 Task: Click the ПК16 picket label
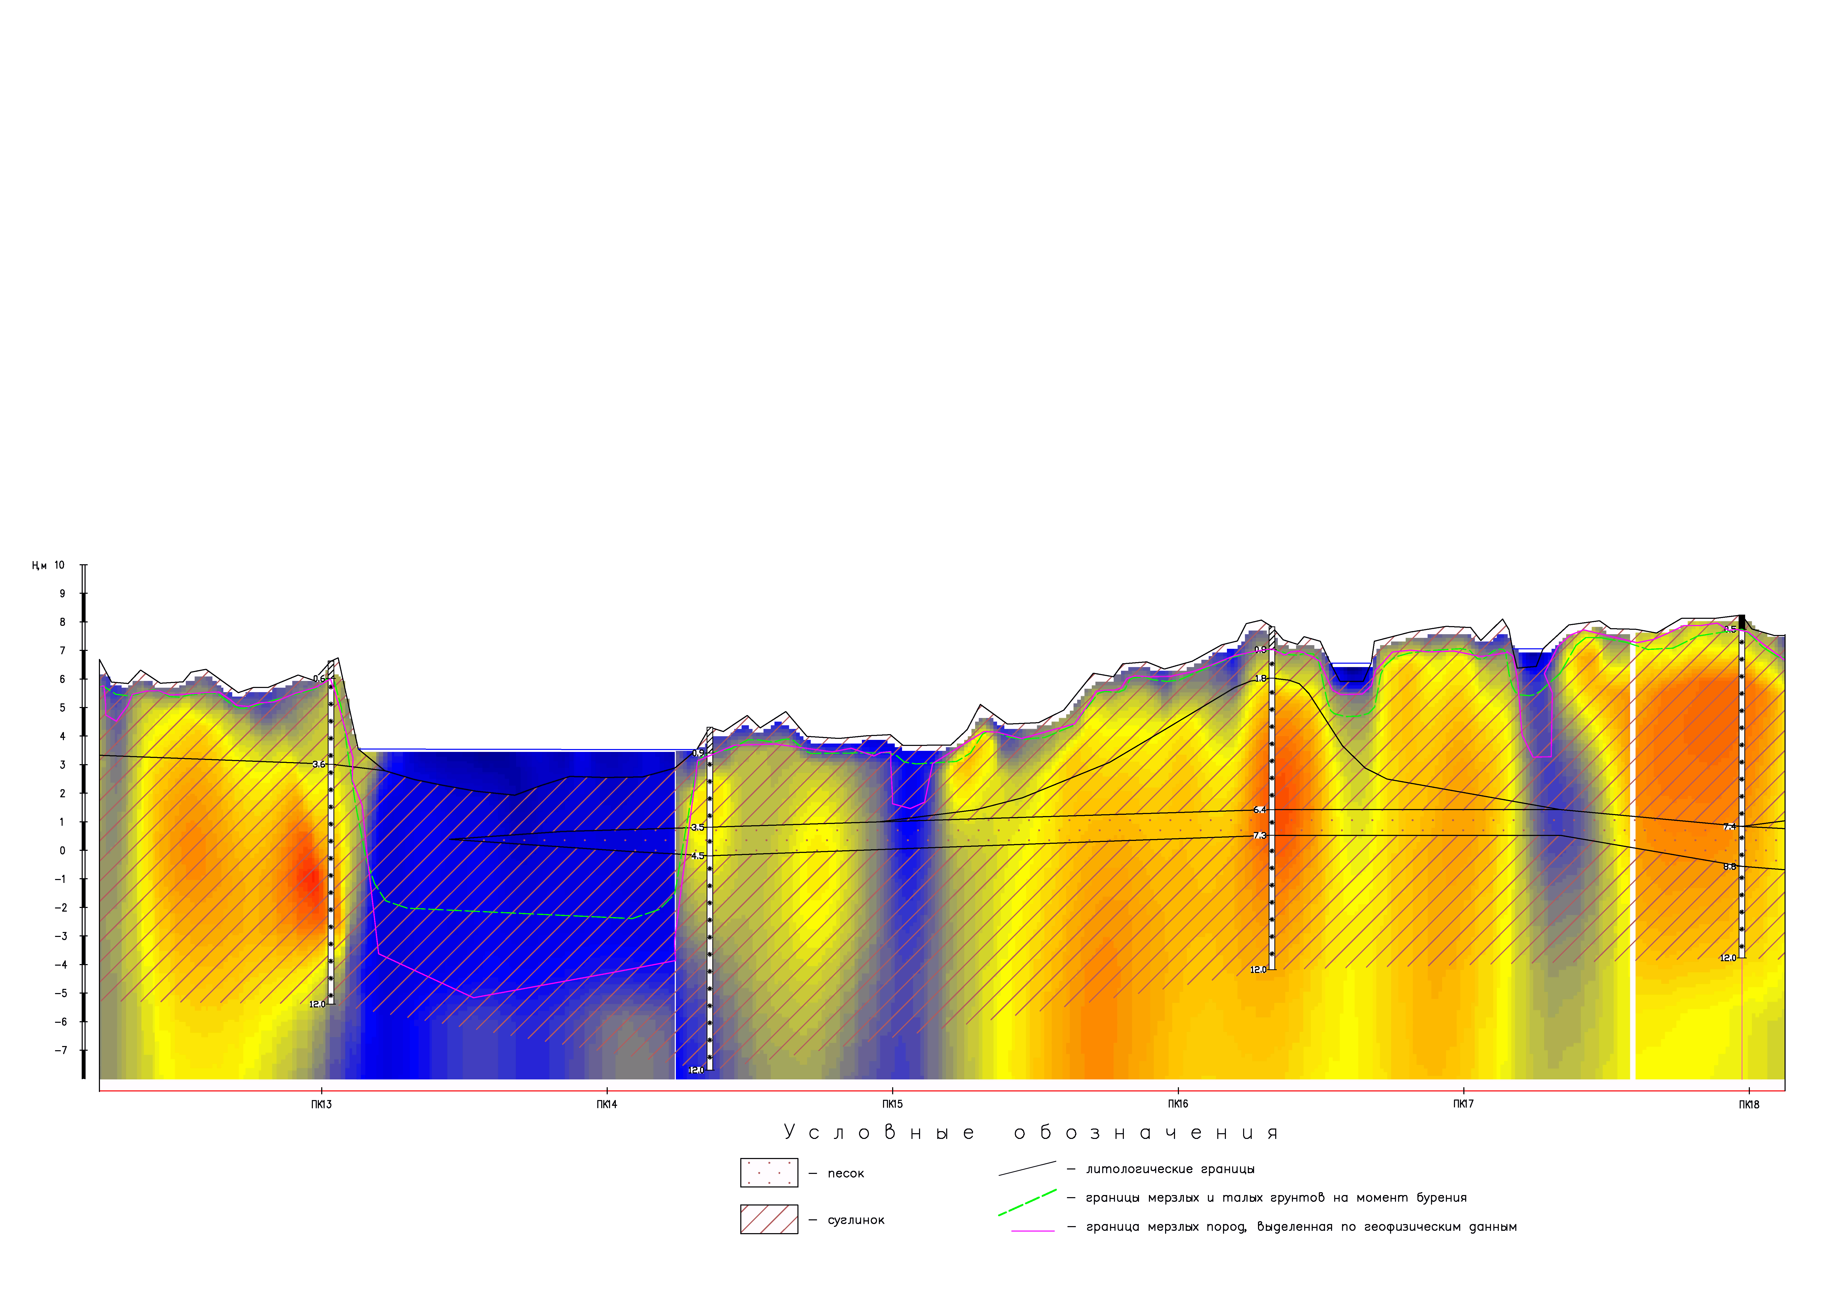pos(1178,1104)
